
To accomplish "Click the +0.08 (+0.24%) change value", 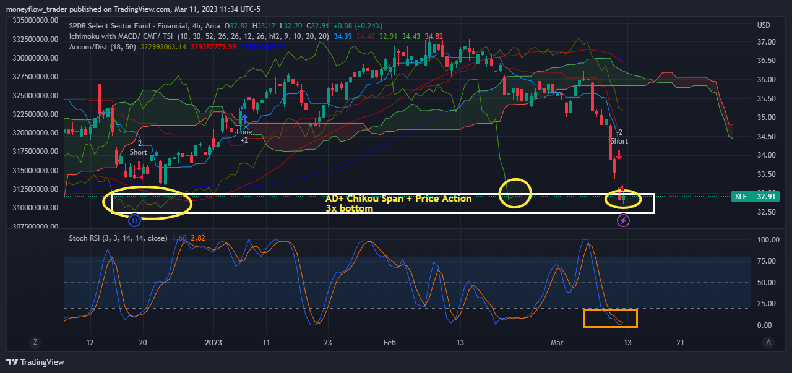I will click(x=358, y=26).
